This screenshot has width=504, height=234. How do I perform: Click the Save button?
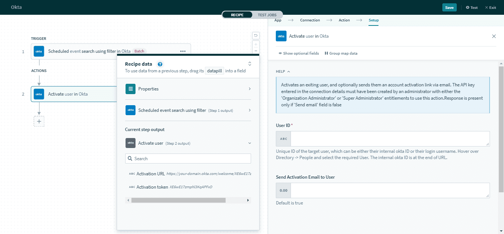tap(449, 7)
